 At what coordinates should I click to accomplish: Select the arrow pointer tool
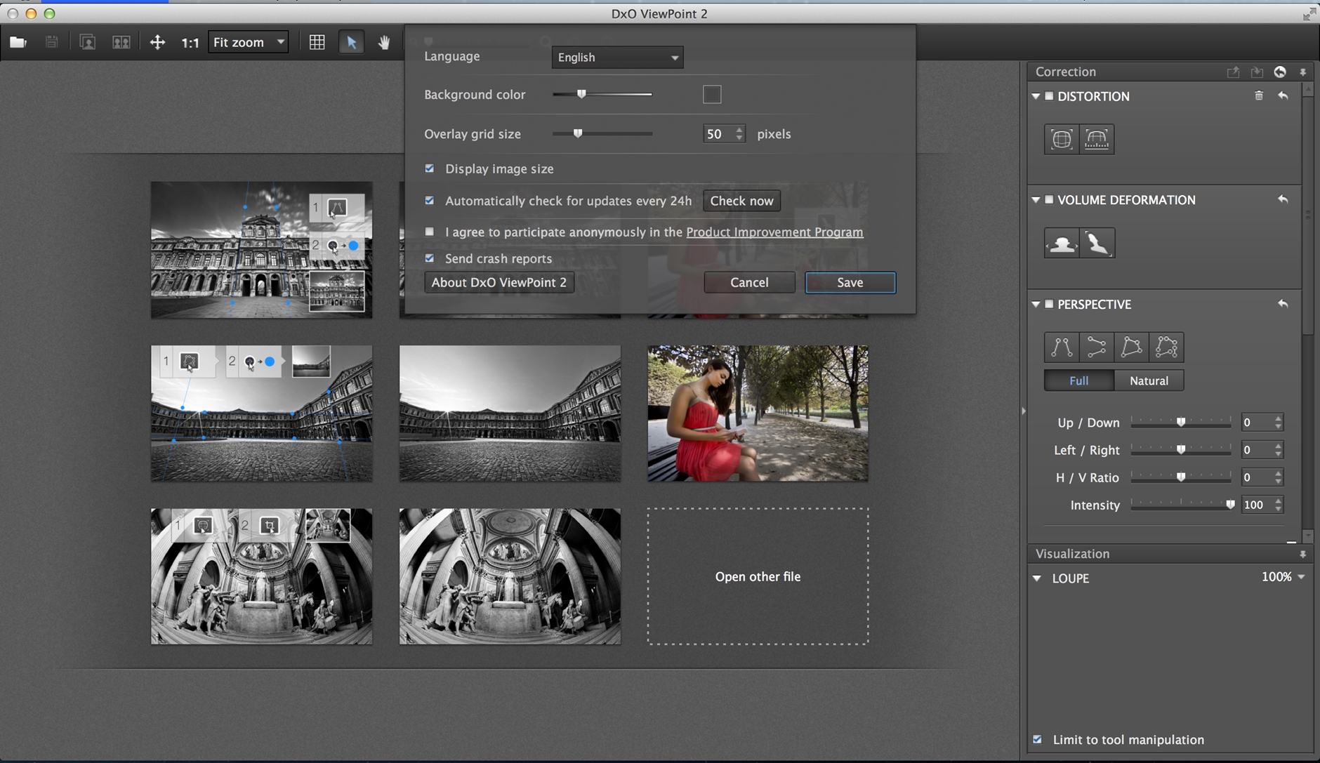[352, 42]
